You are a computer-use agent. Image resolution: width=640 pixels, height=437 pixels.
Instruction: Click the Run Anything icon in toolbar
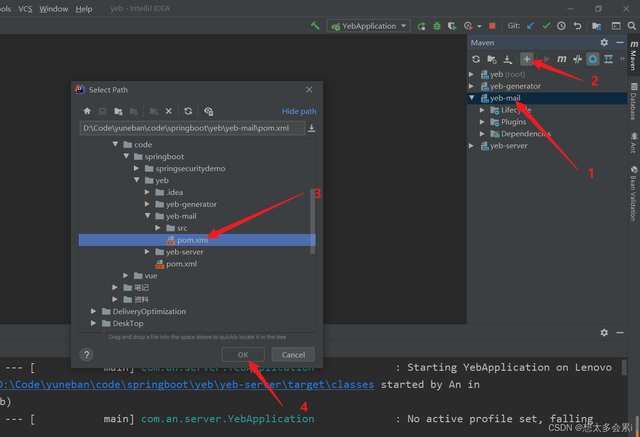pyautogui.click(x=616, y=26)
